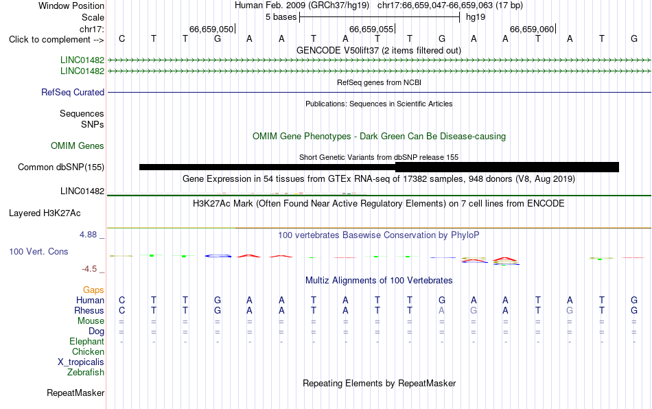Click the Rhesus alignment row label
652x409 pixels.
pyautogui.click(x=89, y=310)
